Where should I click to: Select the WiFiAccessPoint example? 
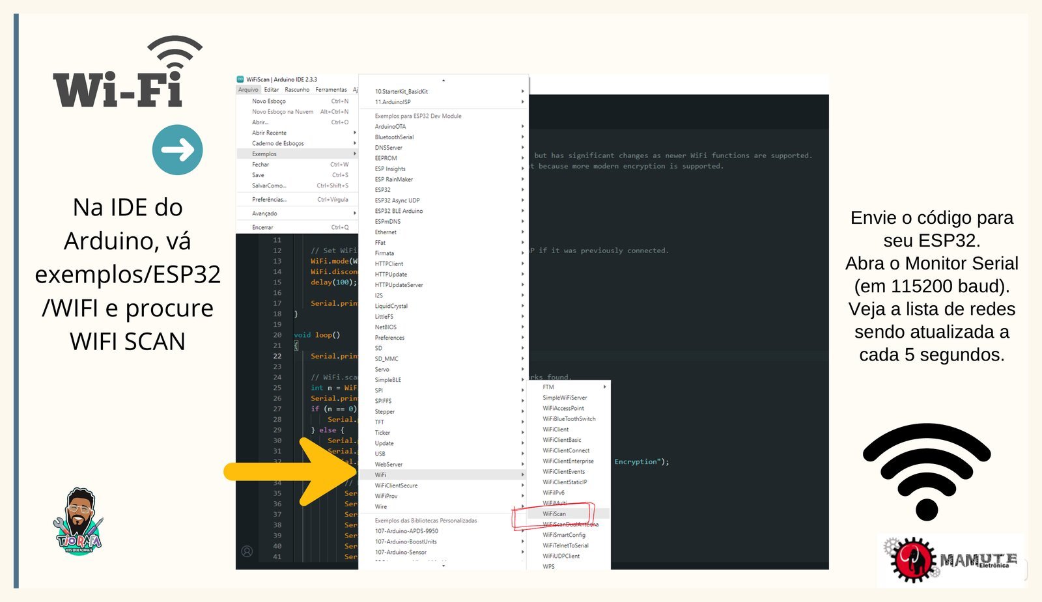[569, 409]
